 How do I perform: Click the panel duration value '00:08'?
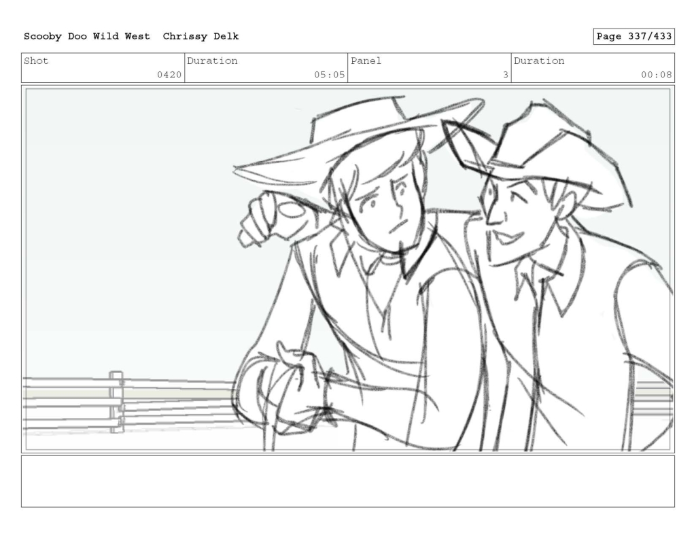(x=656, y=75)
